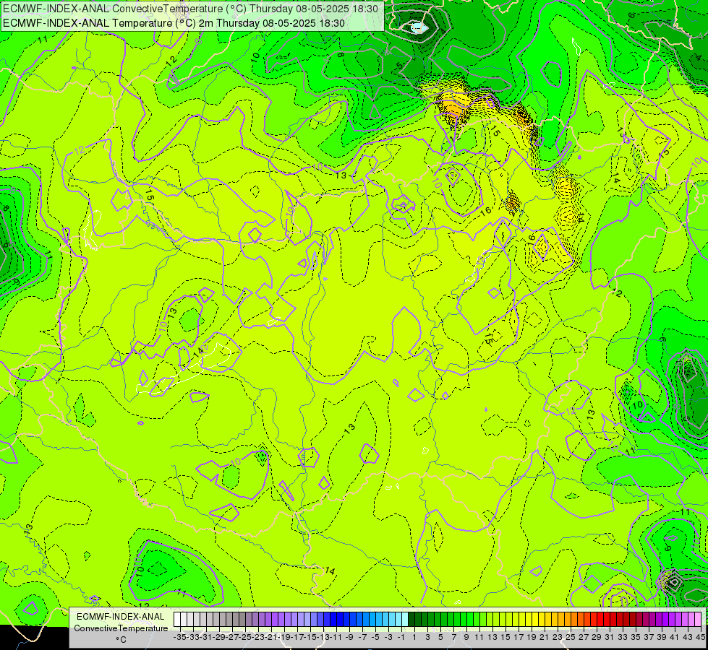Screen dimensions: 708x650
Task: Click the legend scale value '43'
Action: (687, 637)
